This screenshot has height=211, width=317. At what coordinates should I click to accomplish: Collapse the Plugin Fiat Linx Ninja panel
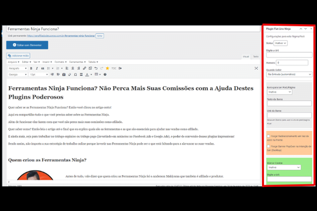pos(311,29)
